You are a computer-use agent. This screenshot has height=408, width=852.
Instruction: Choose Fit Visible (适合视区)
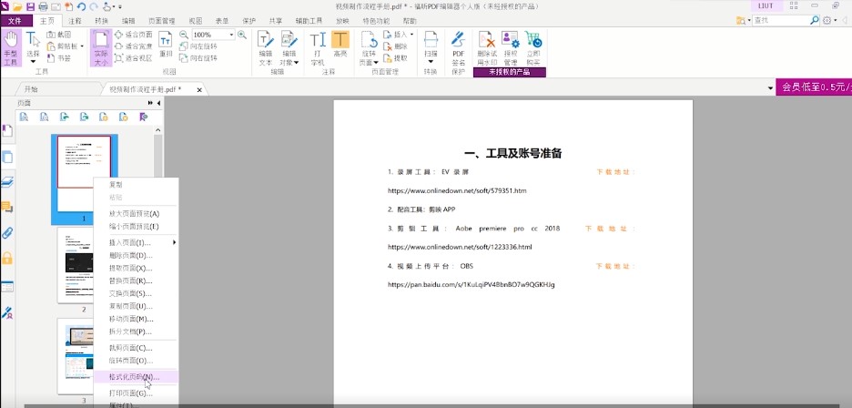[x=133, y=58]
